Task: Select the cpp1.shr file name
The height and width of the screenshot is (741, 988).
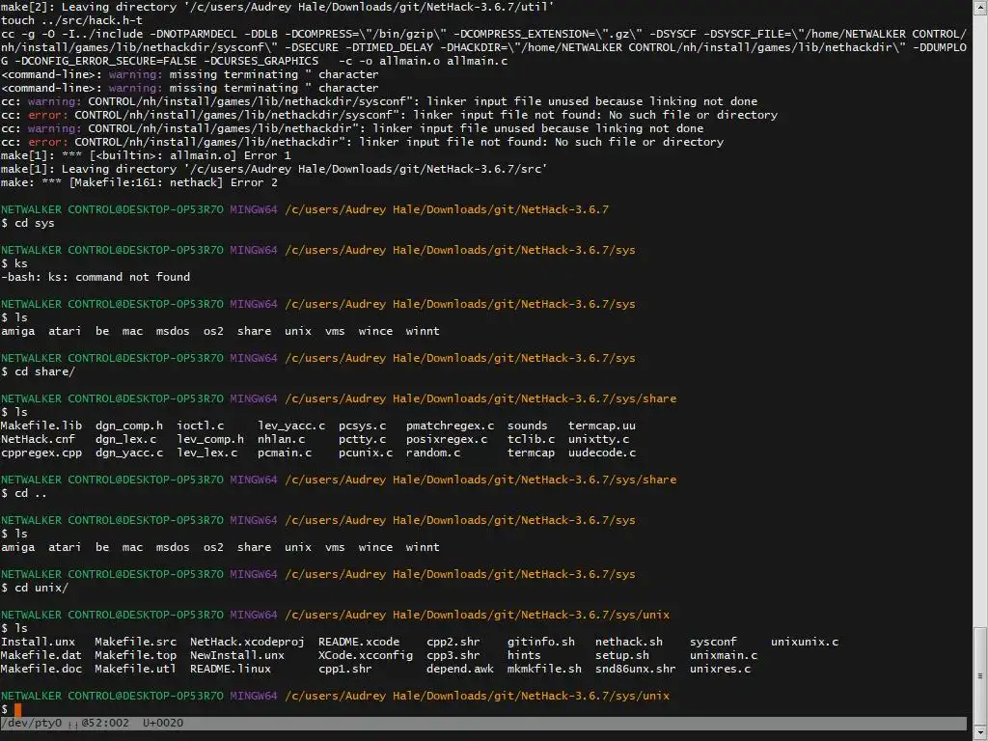Action: (345, 670)
